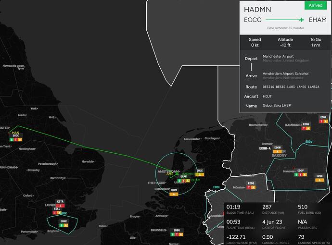Select the EGLL tower T badge

(x=55, y=213)
